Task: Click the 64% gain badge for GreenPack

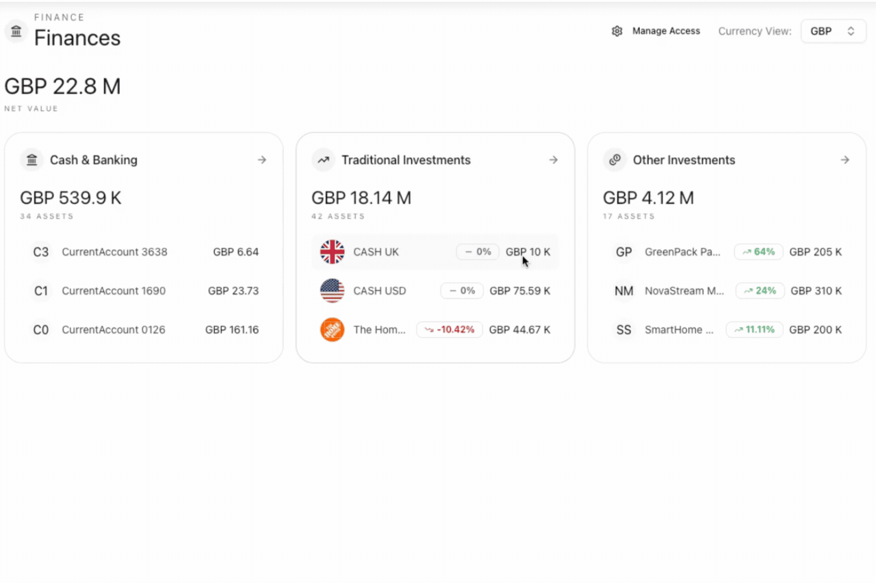Action: tap(758, 252)
